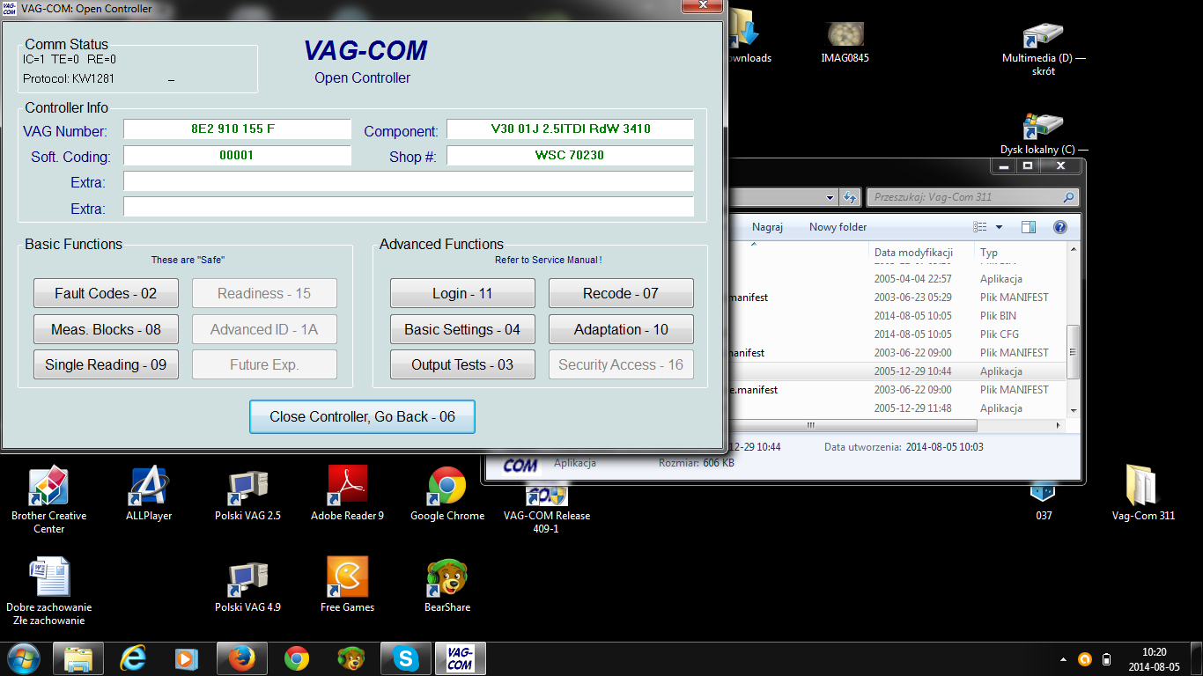1203x676 pixels.
Task: Open view options dropdown arrow in Explorer
Action: tap(998, 227)
